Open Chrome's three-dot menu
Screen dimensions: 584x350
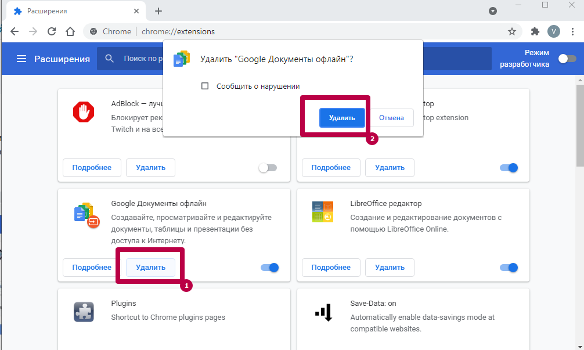(x=573, y=32)
